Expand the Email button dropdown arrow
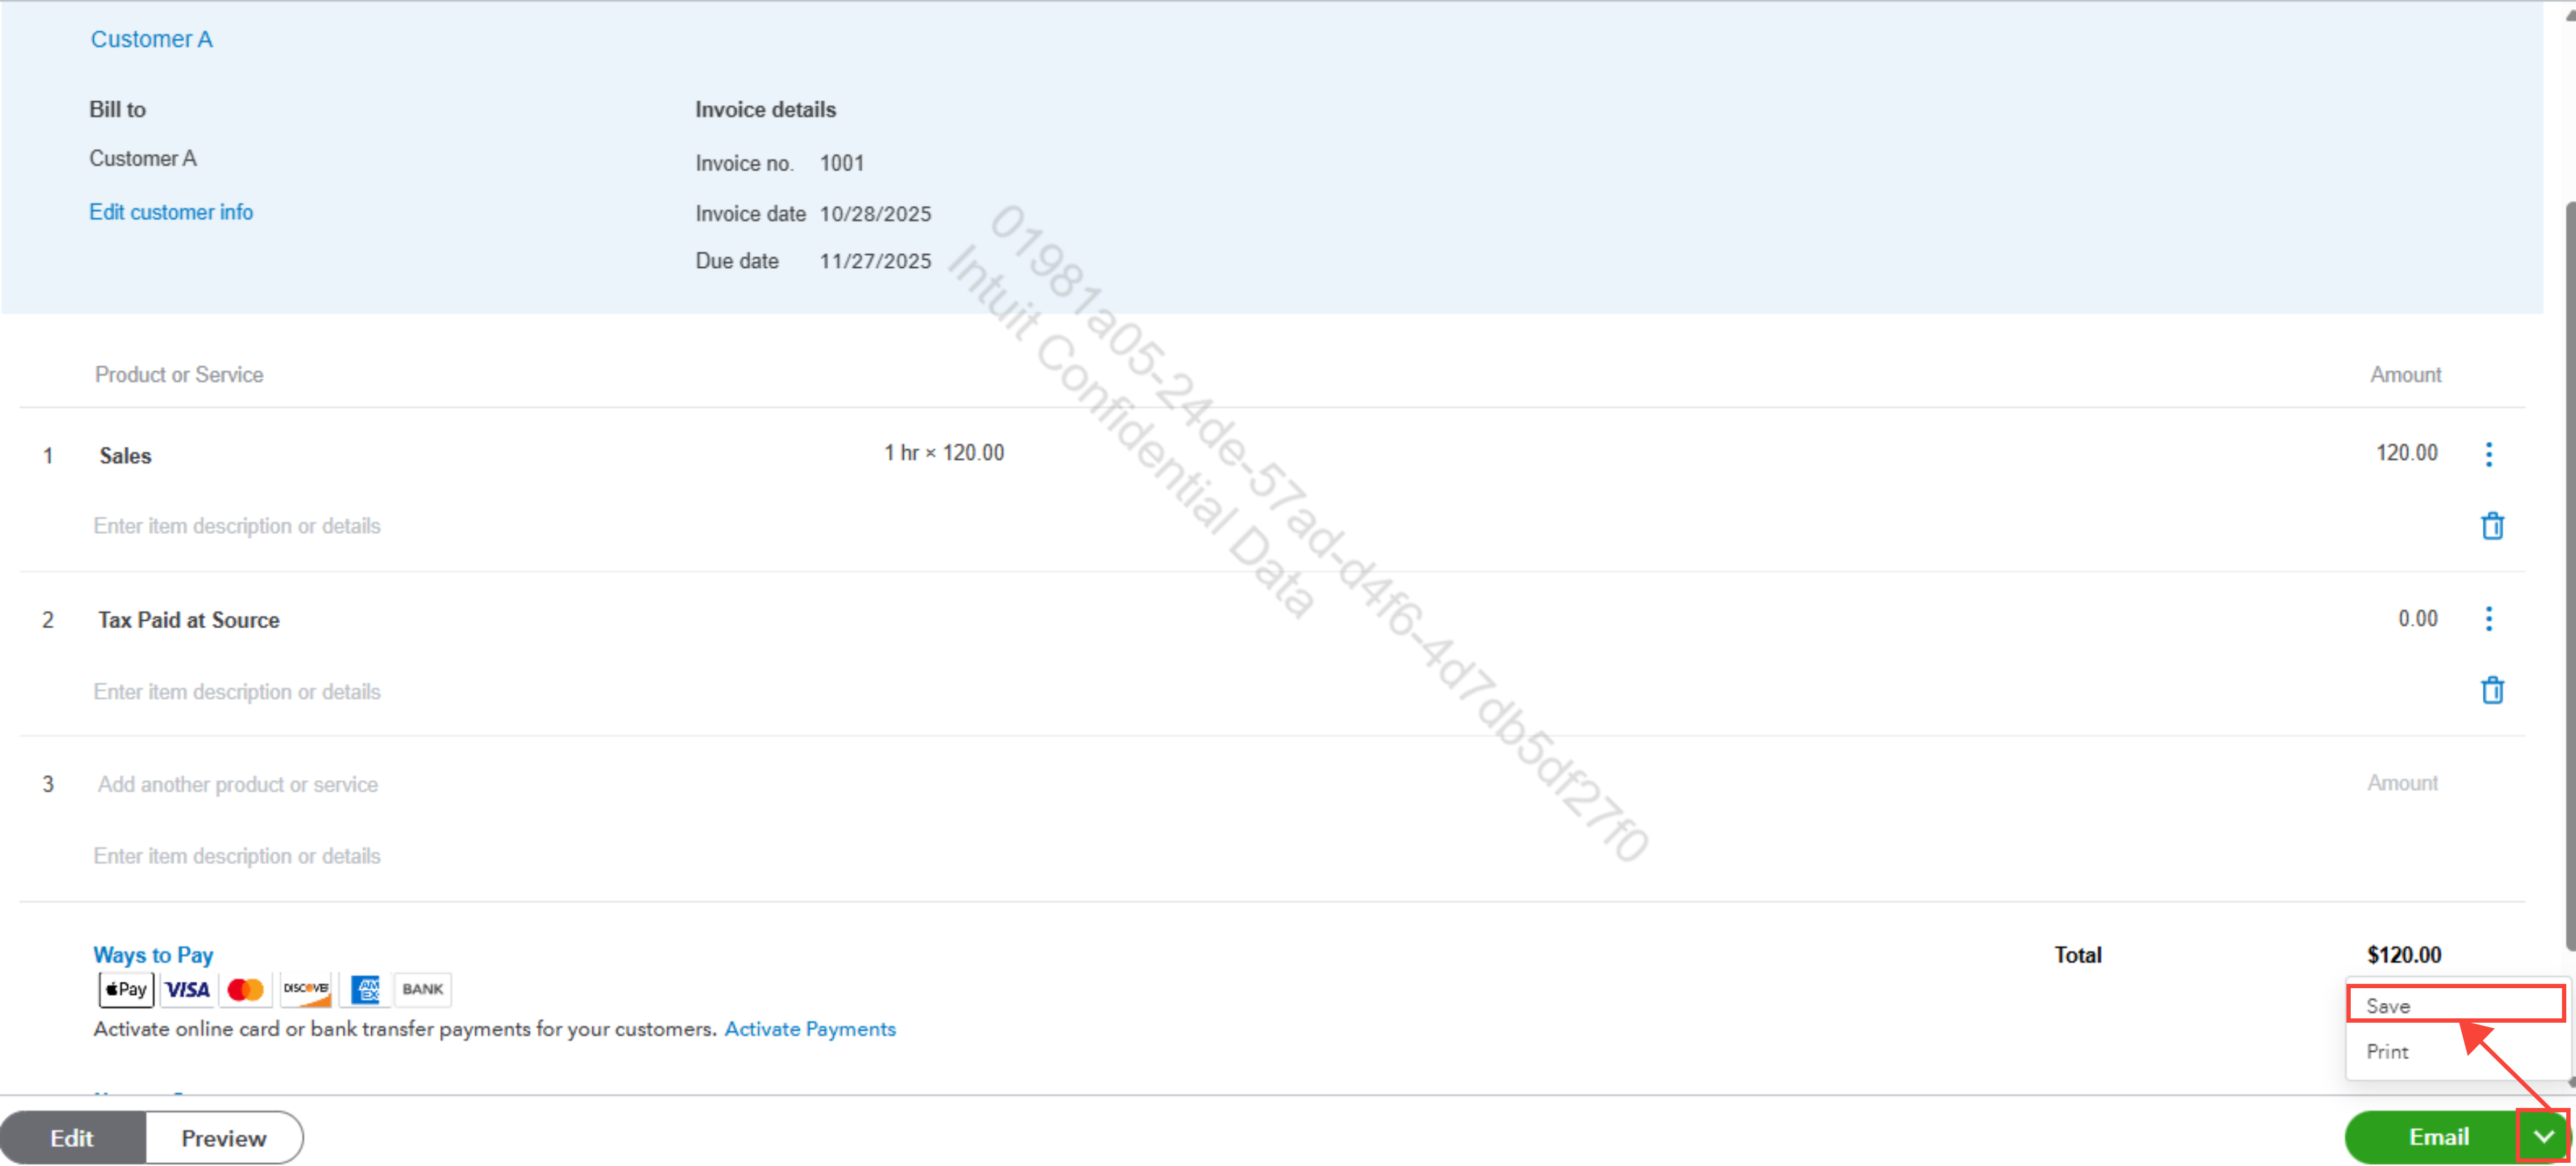The image size is (2576, 1166). pyautogui.click(x=2543, y=1136)
